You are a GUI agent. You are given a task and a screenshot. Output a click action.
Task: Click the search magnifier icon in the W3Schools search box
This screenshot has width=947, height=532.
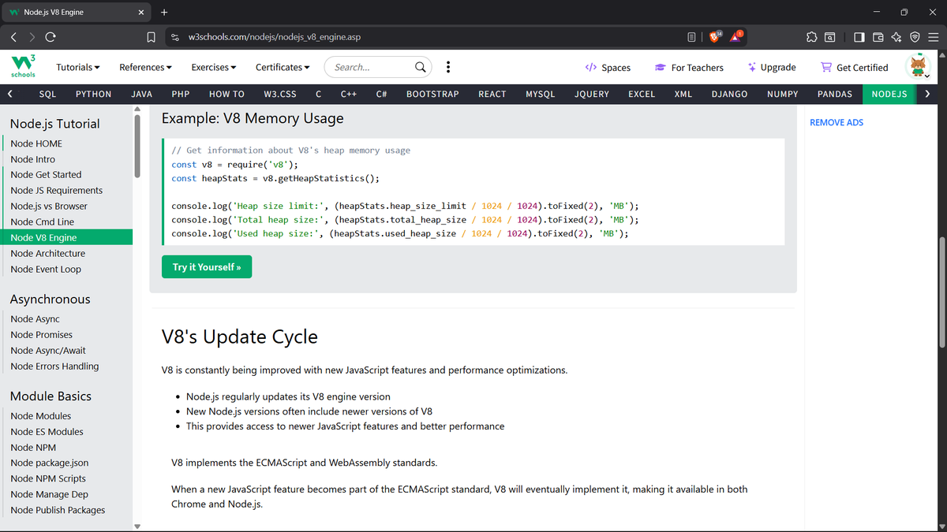point(421,67)
